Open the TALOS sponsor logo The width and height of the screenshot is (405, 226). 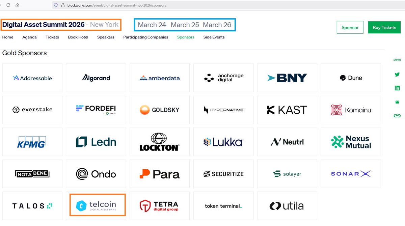click(32, 206)
